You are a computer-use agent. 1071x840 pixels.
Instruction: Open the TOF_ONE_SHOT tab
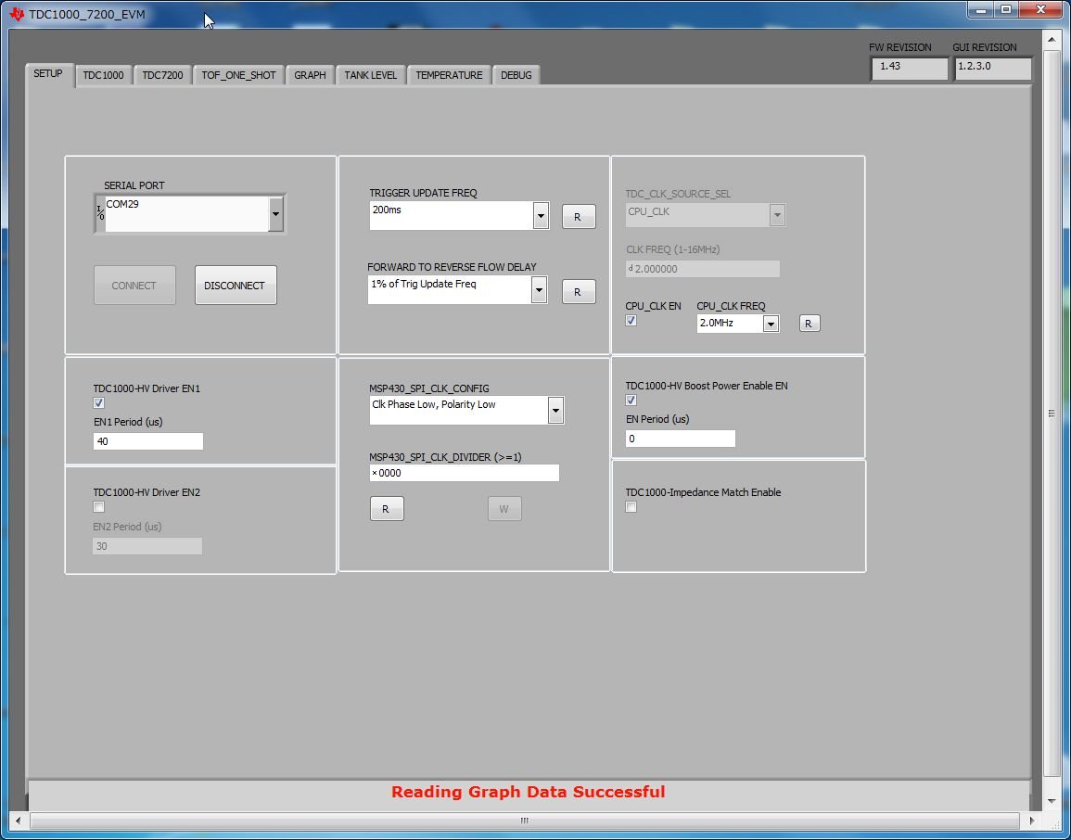click(238, 75)
